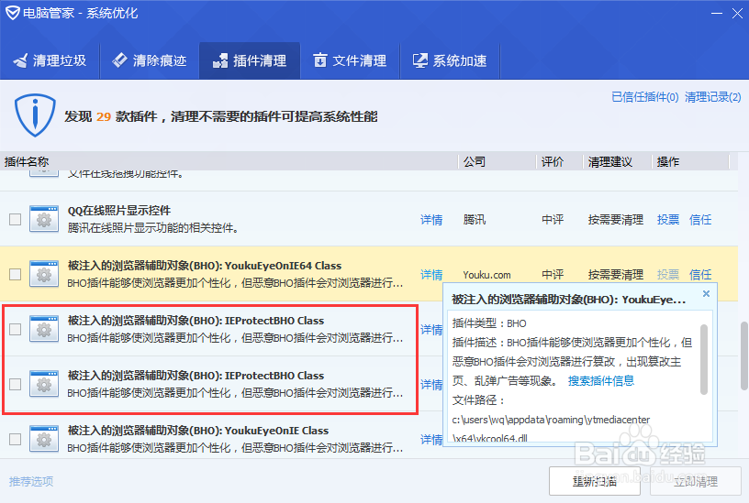The image size is (749, 503).
Task: Check the first IEProtectBHO Class checkbox
Action: coord(16,329)
